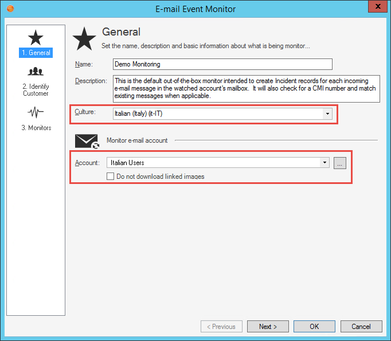Image resolution: width=391 pixels, height=341 pixels.
Task: Click the envelope sync icon for e-mail account
Action: (87, 142)
